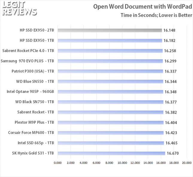The height and width of the screenshot is (177, 193).
Task: Click the Sabrent Rocket PCIe 4.0 bar
Action: point(110,51)
